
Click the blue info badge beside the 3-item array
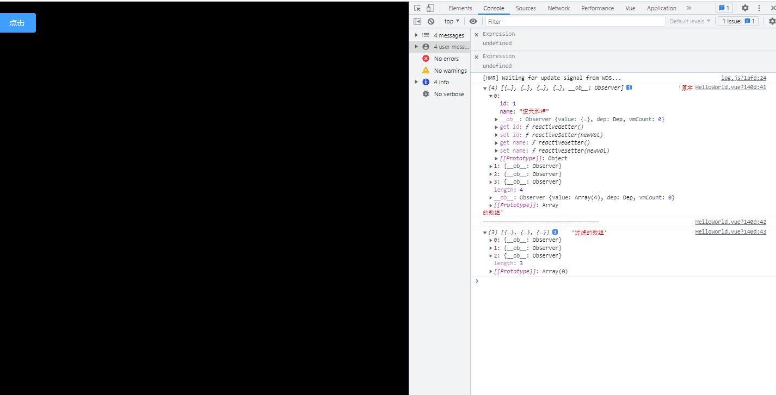click(x=555, y=232)
